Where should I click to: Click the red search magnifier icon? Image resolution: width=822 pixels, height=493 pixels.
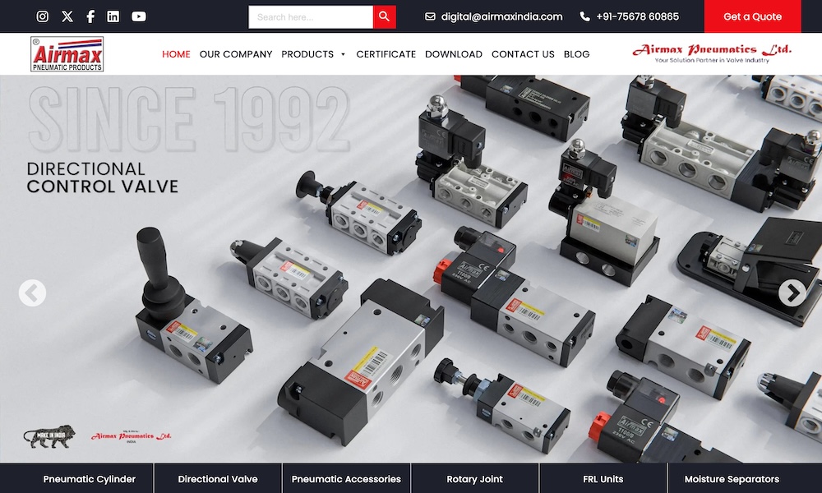tap(383, 16)
